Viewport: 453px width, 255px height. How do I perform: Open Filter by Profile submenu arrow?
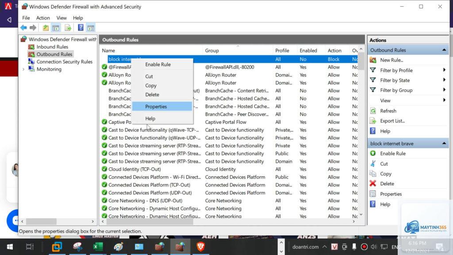coord(444,70)
